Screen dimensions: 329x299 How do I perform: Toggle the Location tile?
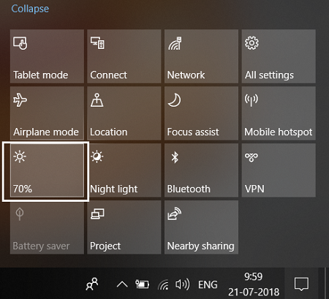pos(124,113)
